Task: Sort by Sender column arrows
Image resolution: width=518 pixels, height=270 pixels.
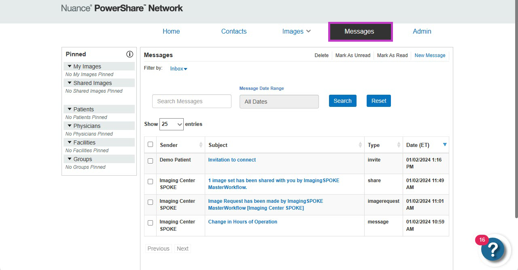Action: (201, 145)
